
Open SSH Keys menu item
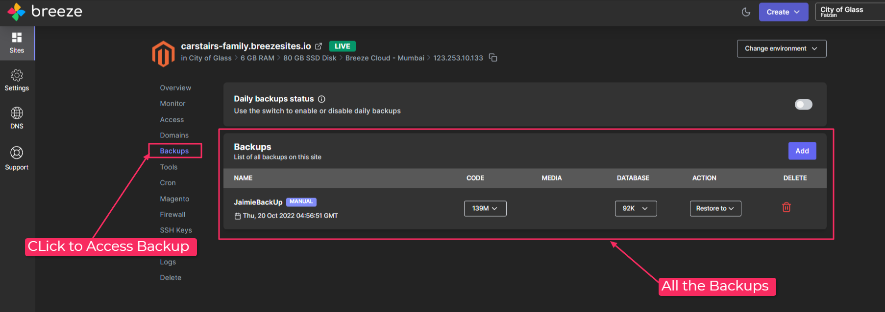[x=175, y=230]
